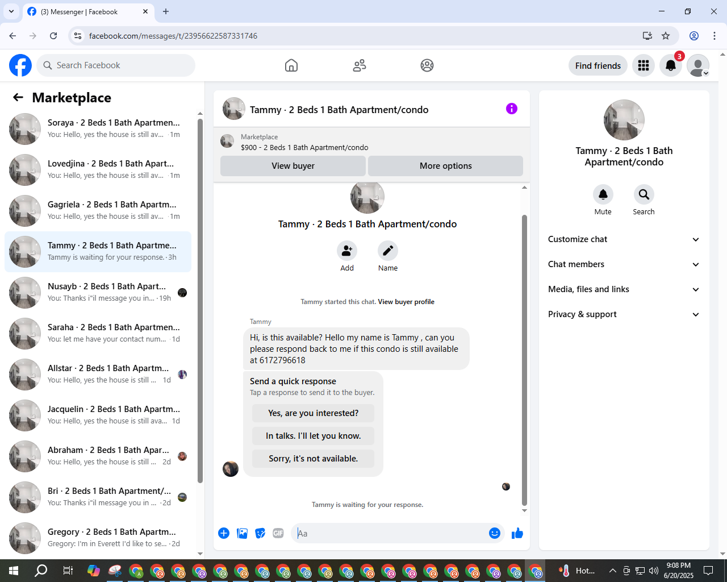This screenshot has height=582, width=727.
Task: Open the Notifications bell
Action: [x=671, y=65]
